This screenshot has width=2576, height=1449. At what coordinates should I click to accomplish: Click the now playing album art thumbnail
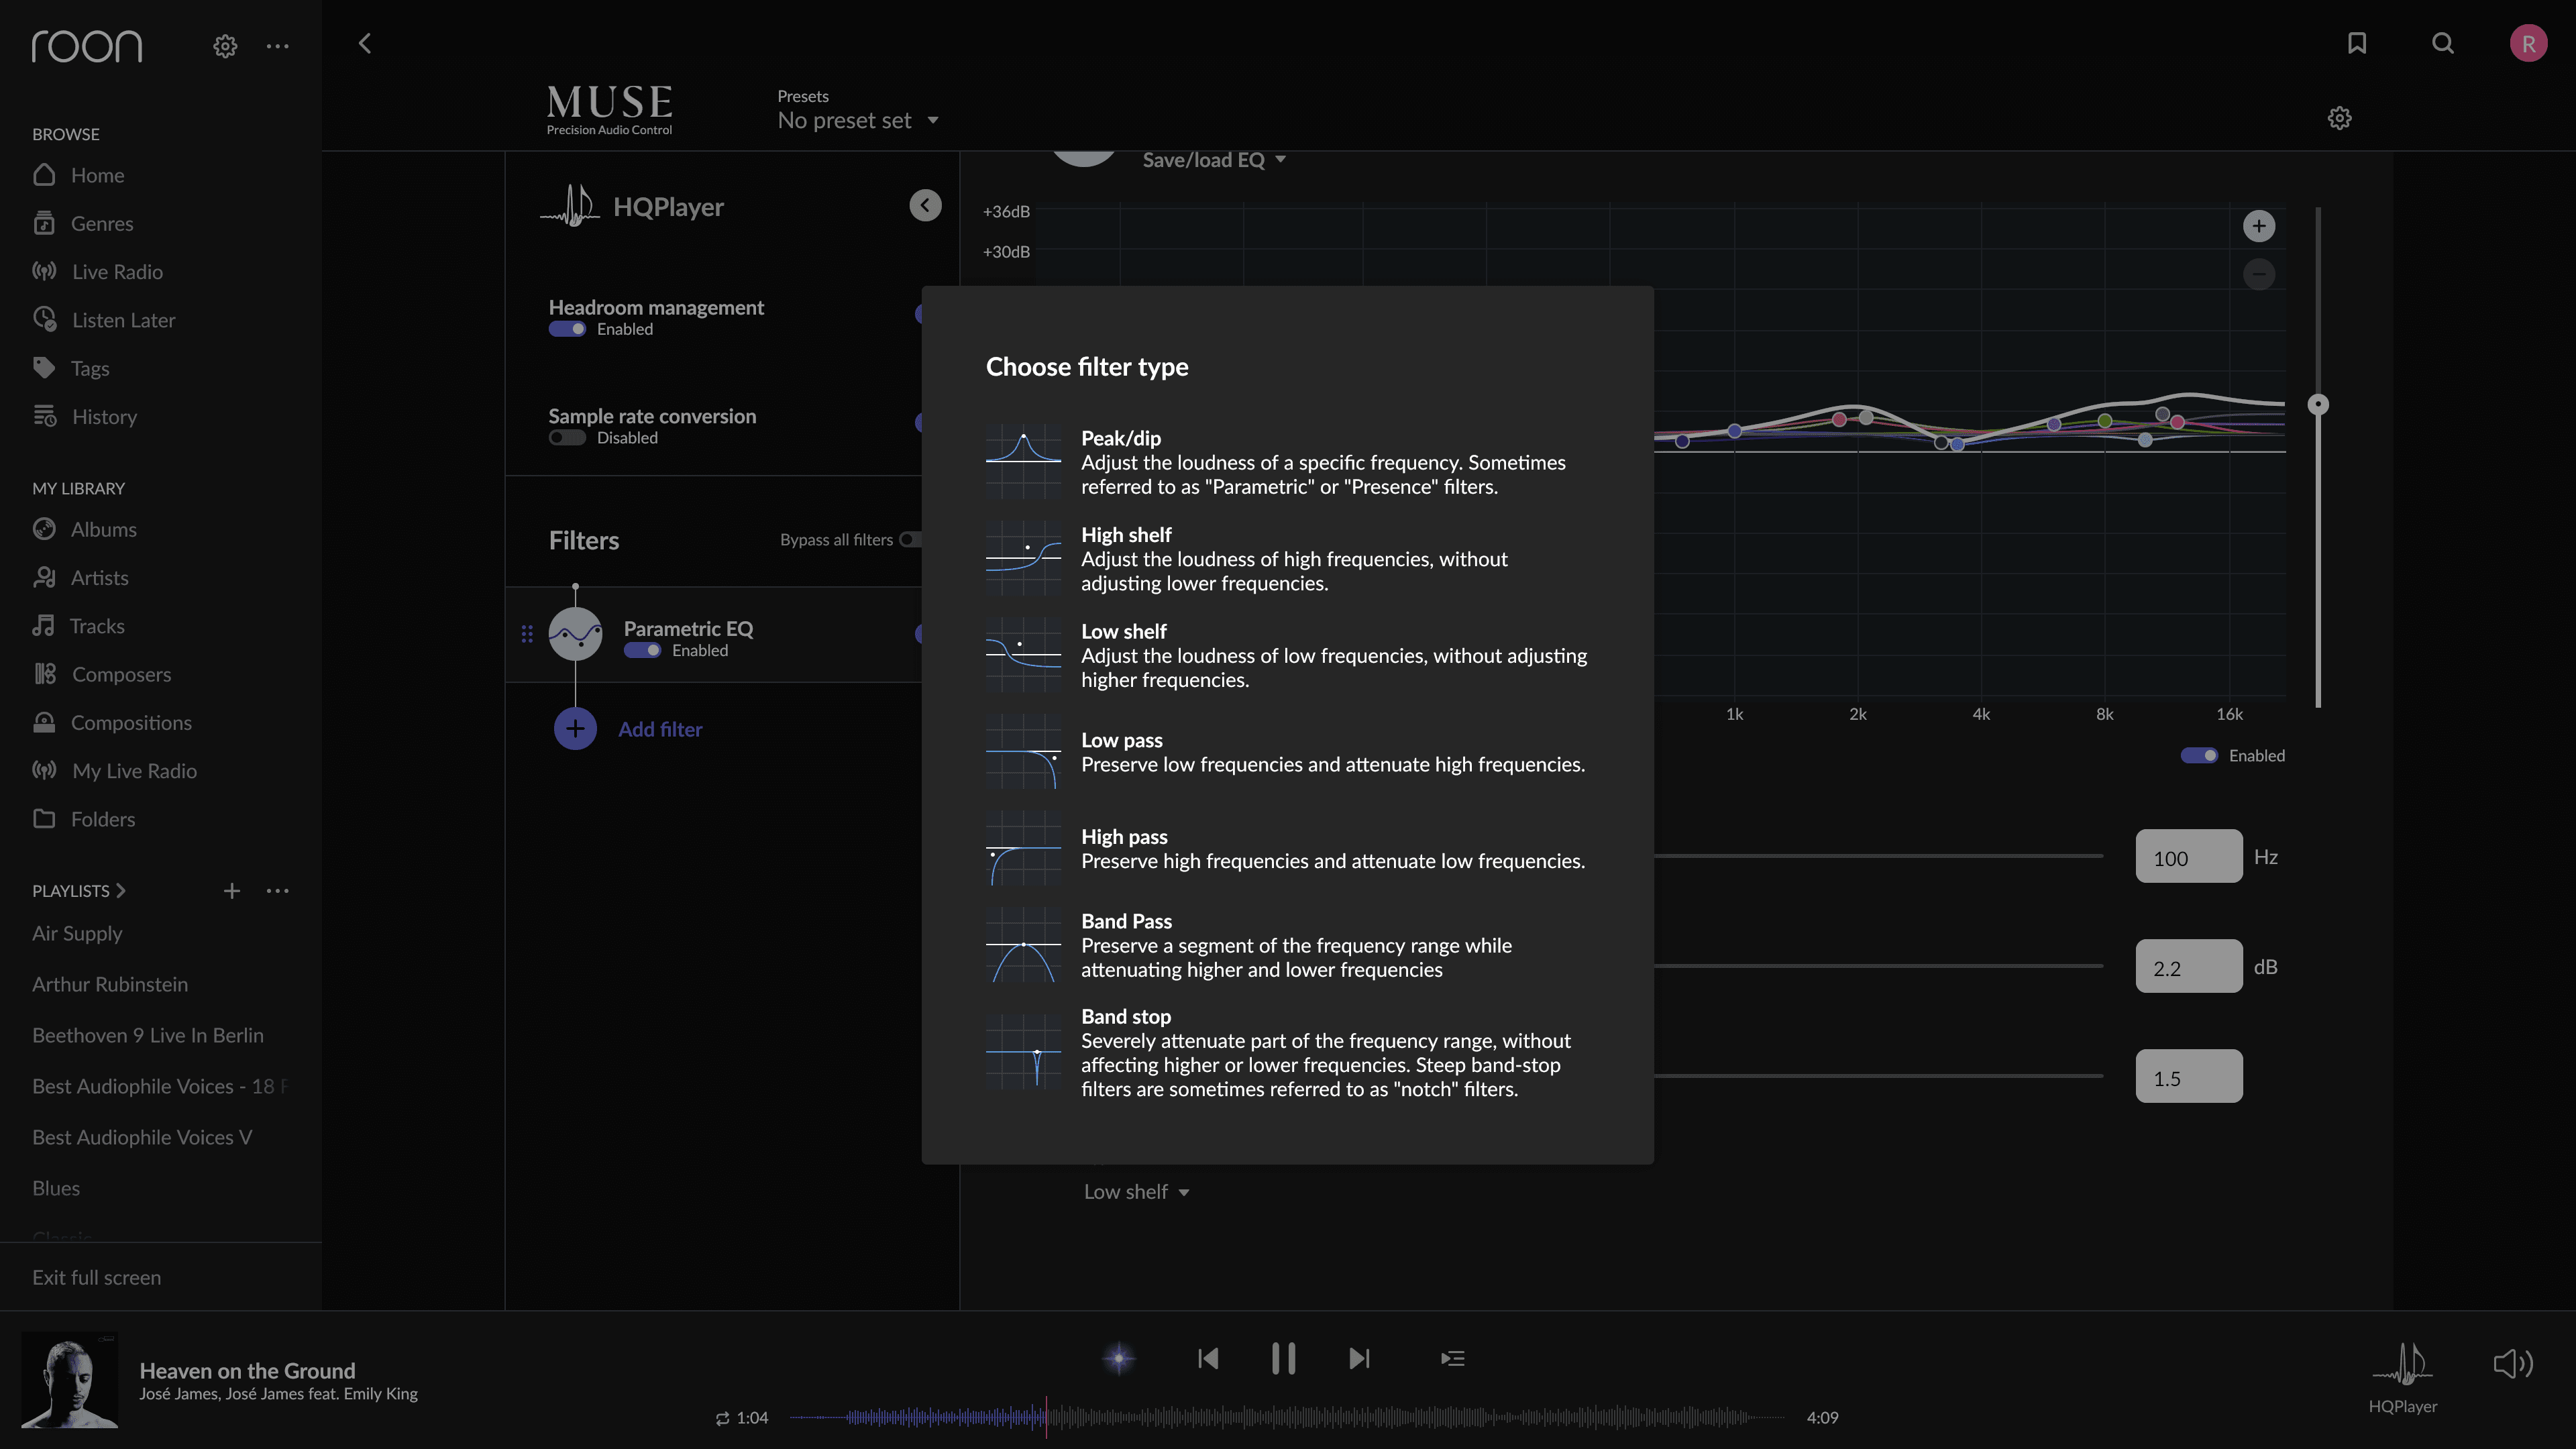70,1380
